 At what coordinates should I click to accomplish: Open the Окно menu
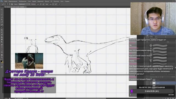point(62,1)
